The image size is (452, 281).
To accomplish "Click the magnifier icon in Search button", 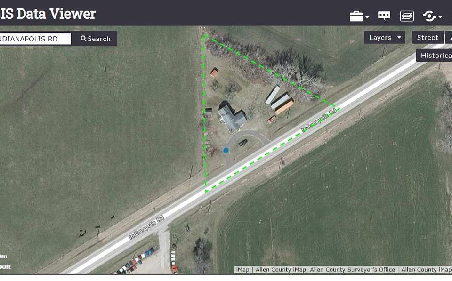I will click(83, 38).
